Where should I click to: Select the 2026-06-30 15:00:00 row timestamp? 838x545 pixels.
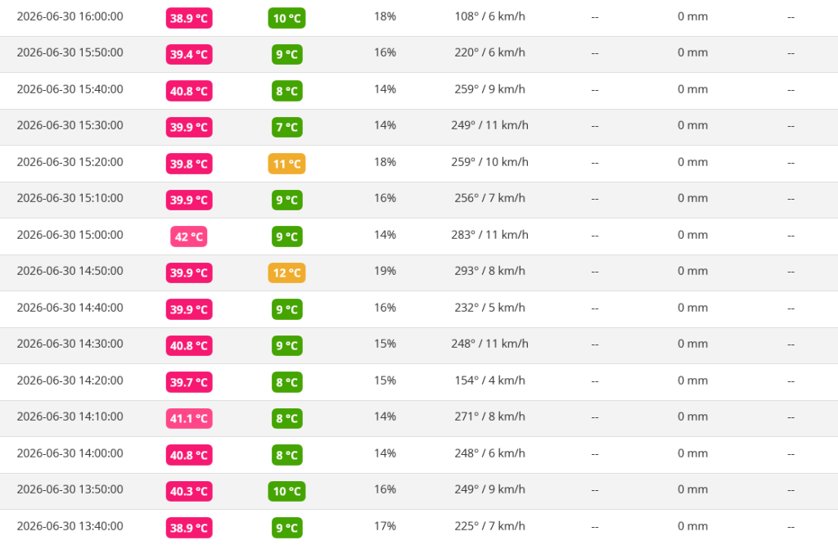(x=70, y=235)
